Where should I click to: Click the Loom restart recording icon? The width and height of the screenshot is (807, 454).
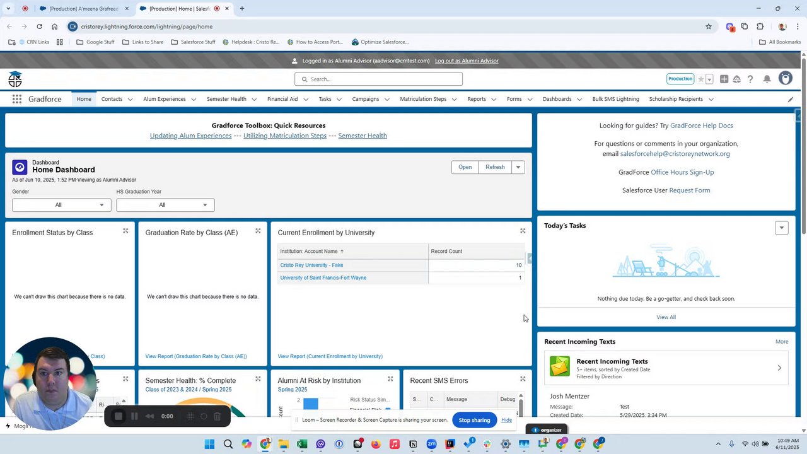pos(204,416)
